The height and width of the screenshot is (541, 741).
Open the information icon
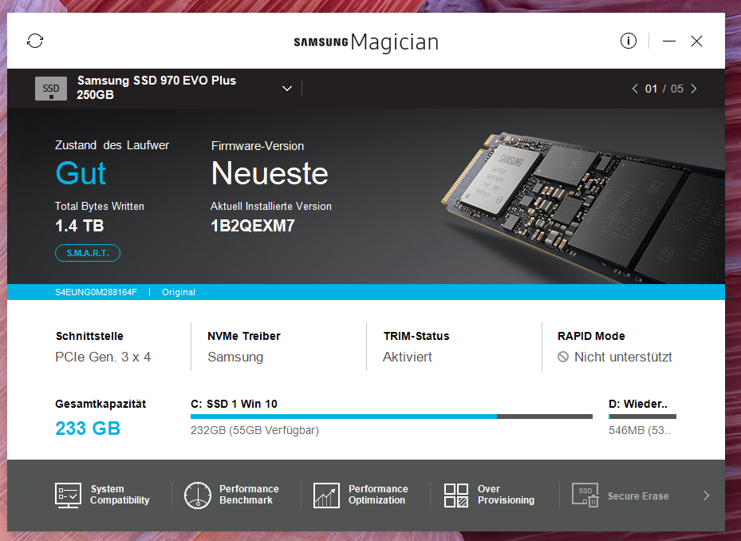tap(628, 41)
